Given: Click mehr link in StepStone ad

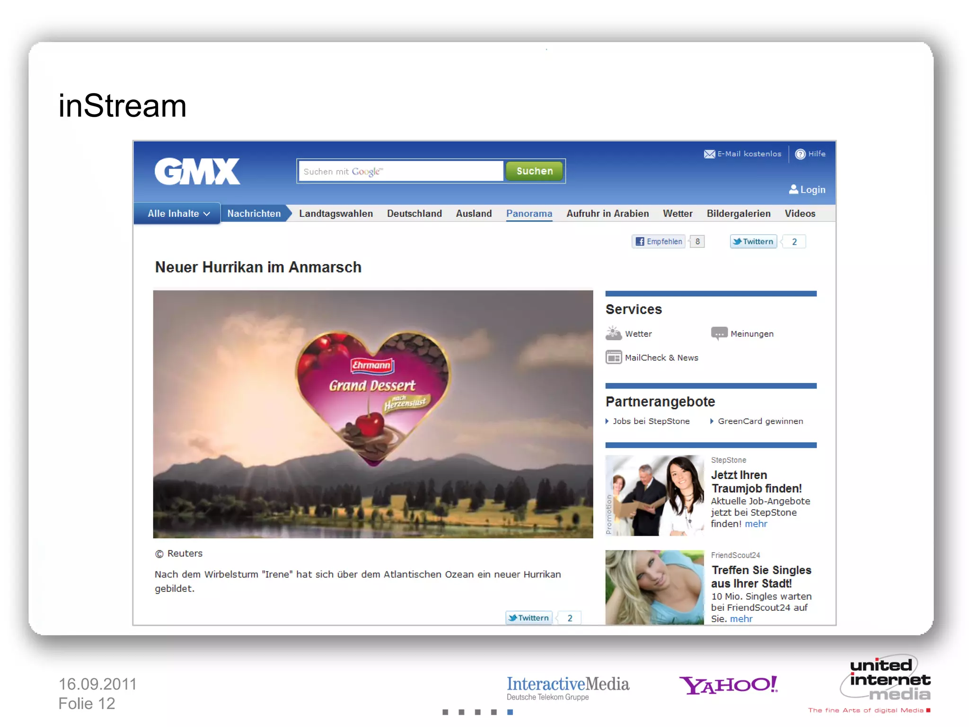Looking at the screenshot, I should pyautogui.click(x=756, y=524).
